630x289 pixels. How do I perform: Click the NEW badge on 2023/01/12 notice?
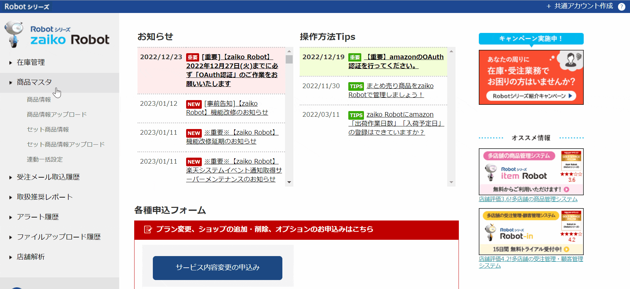(193, 104)
